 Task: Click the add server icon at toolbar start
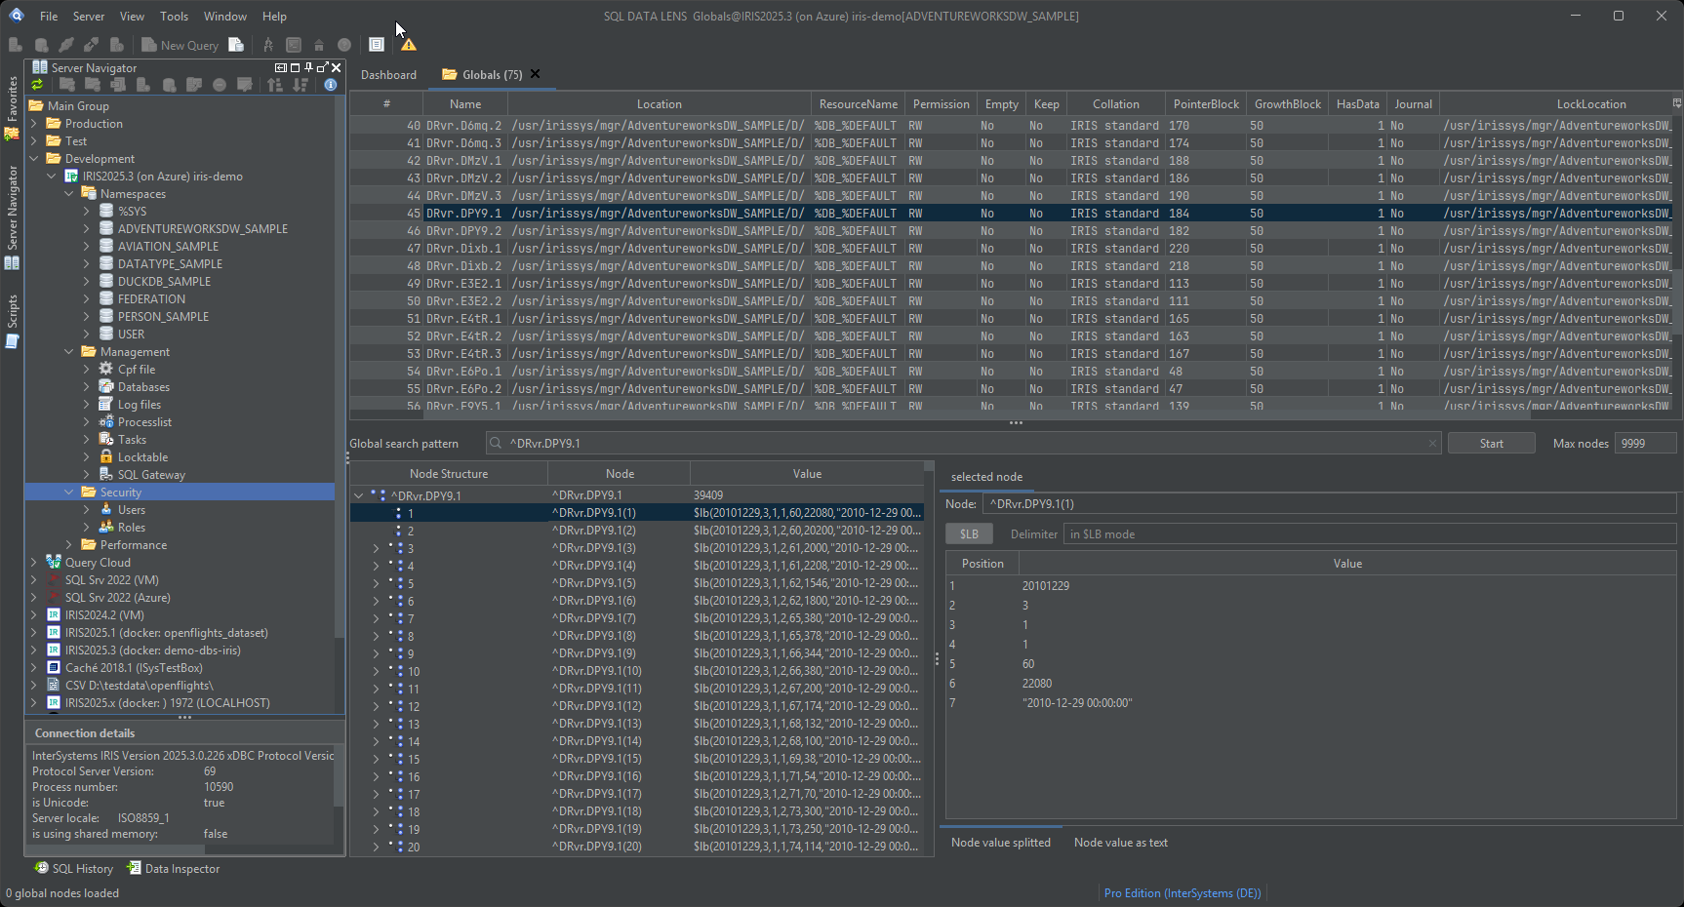pos(16,45)
